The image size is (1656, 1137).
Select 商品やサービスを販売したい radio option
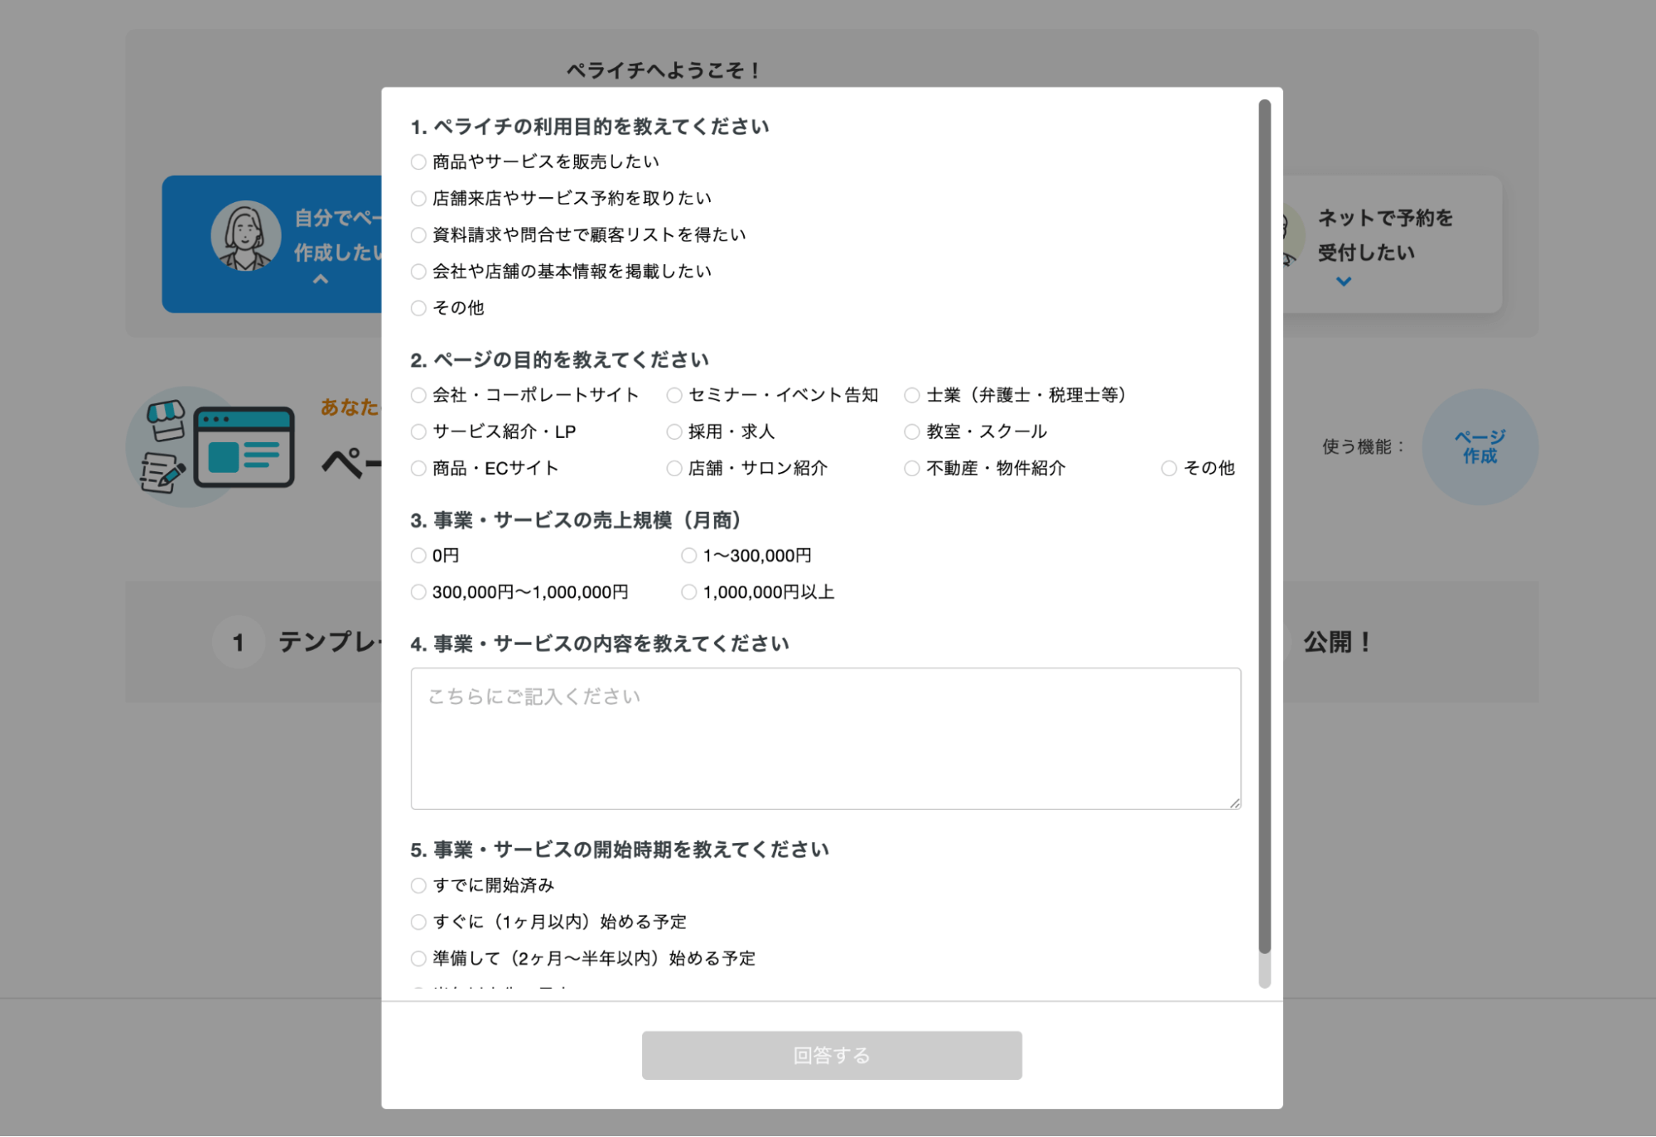point(418,162)
